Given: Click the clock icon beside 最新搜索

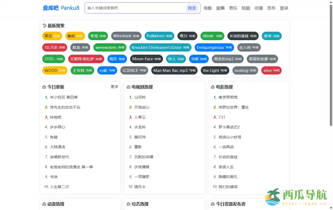Looking at the screenshot, I should (44, 26).
